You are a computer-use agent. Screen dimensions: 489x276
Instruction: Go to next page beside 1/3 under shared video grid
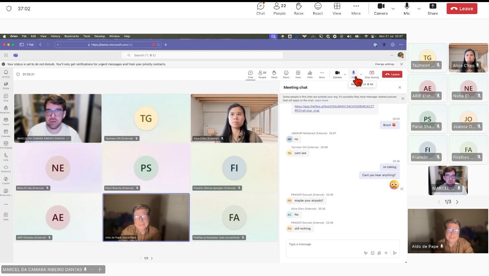[152, 258]
